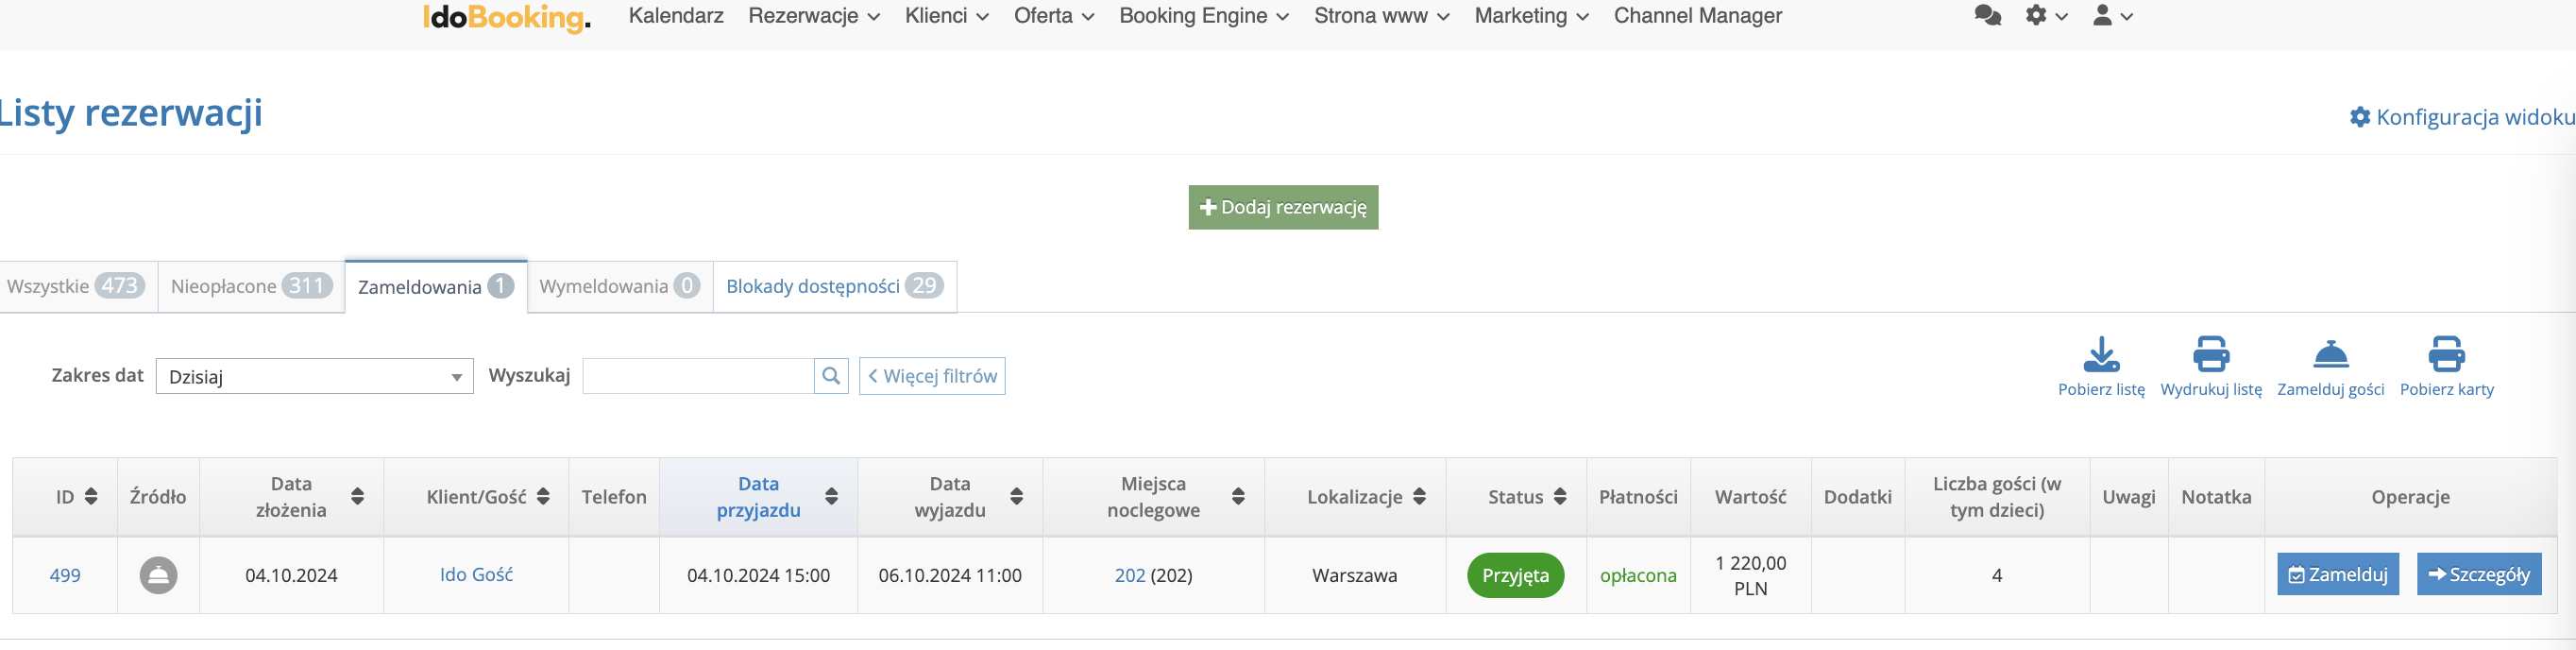Expand the Marketing menu
Image resolution: width=2576 pixels, height=650 pixels.
1531,16
